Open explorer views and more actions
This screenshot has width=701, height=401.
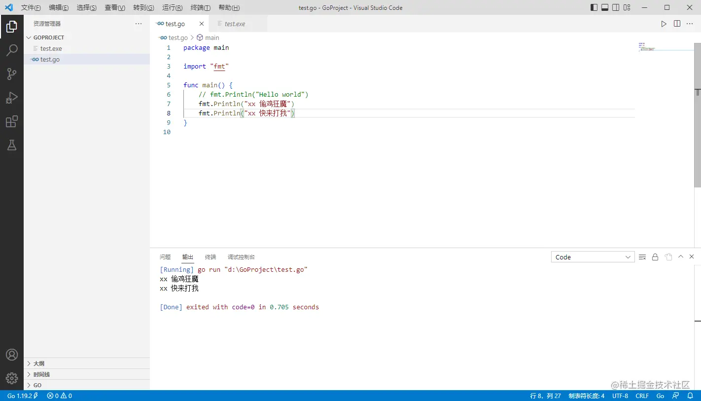click(139, 24)
